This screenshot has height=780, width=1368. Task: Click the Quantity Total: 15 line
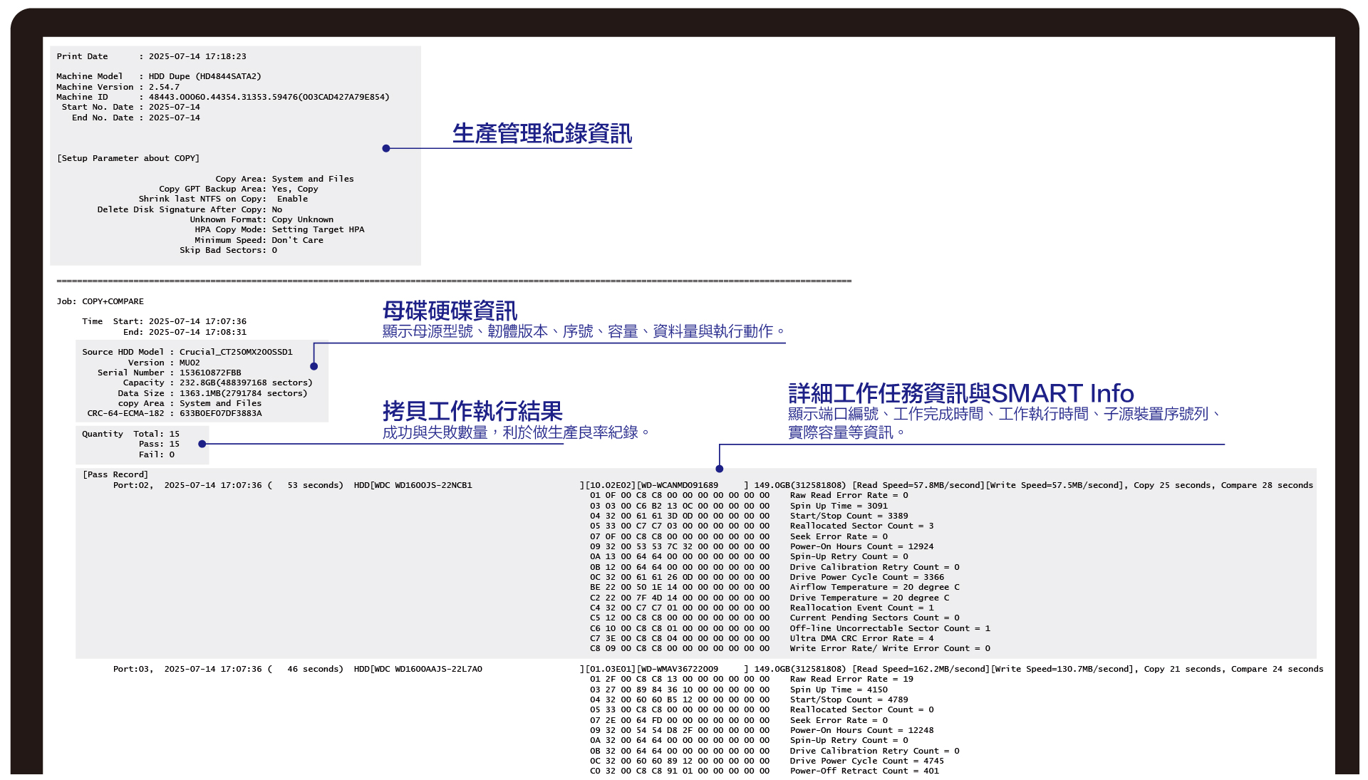tap(130, 434)
